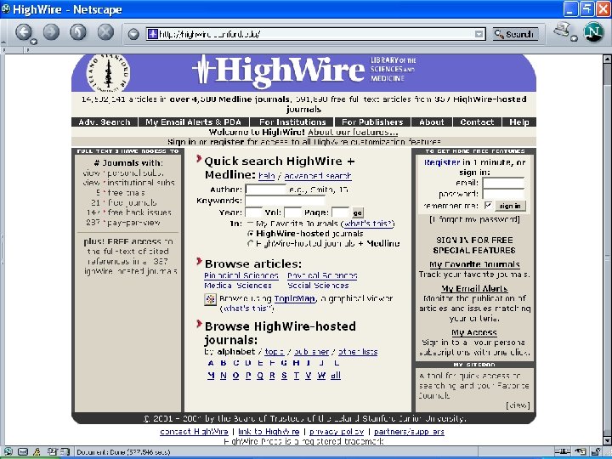Open My Email Alerts & PDA menu

(x=193, y=122)
